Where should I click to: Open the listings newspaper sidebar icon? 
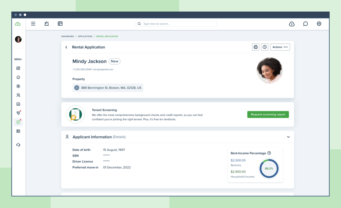coord(18,131)
